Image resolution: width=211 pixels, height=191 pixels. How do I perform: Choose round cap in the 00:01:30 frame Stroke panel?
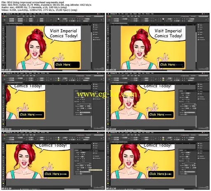[187, 155]
